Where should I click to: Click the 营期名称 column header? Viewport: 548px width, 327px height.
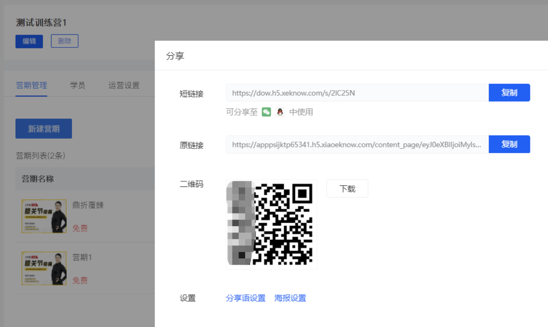[38, 179]
